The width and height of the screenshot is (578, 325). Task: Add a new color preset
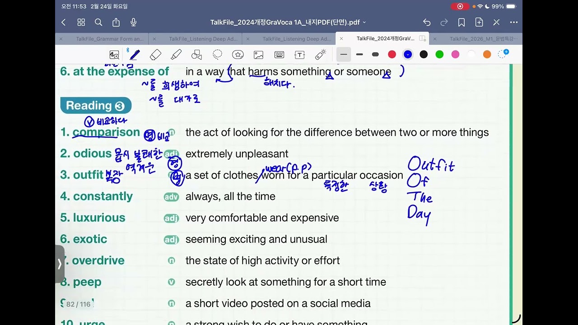[503, 54]
